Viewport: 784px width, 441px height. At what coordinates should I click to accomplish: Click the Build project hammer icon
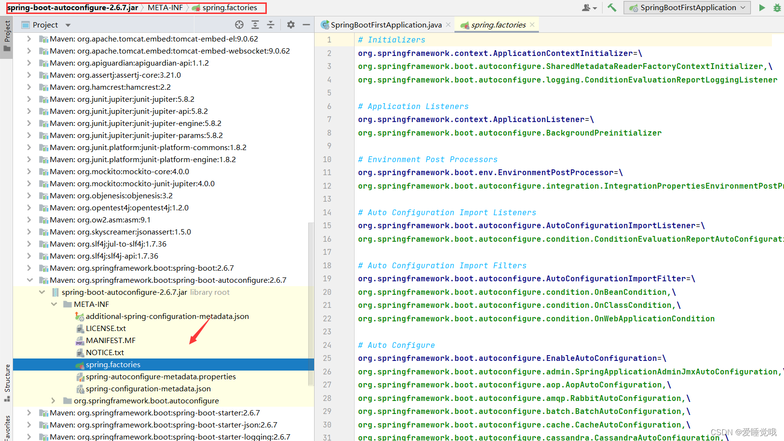tap(612, 7)
